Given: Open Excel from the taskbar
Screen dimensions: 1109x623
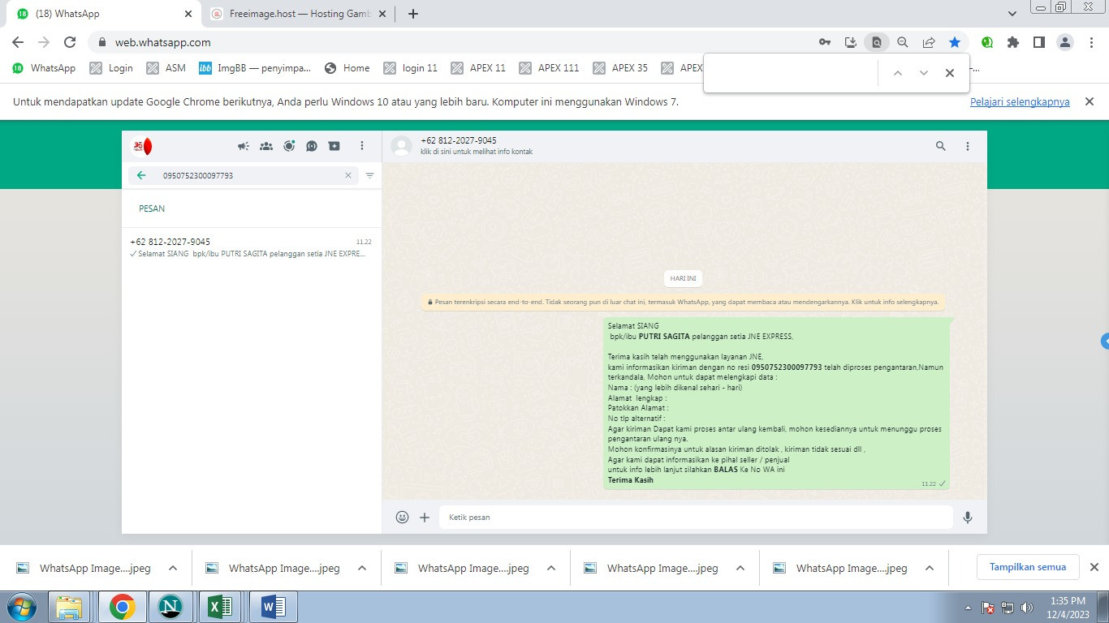Looking at the screenshot, I should (x=220, y=607).
